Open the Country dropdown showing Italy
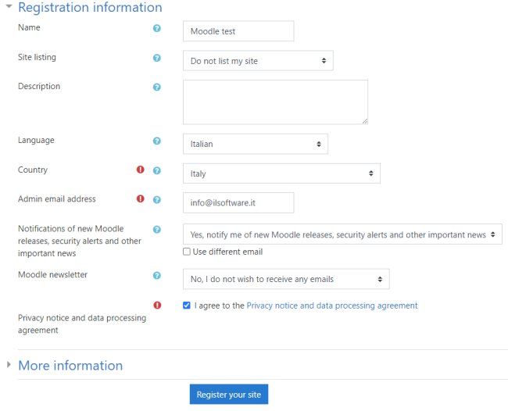This screenshot has height=411, width=508. (x=281, y=173)
